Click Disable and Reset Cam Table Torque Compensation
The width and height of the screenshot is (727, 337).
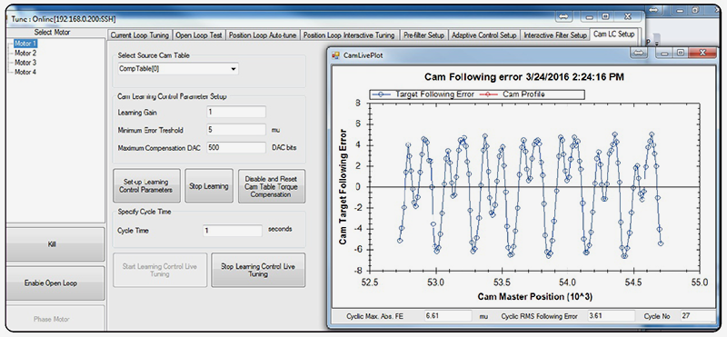click(271, 186)
